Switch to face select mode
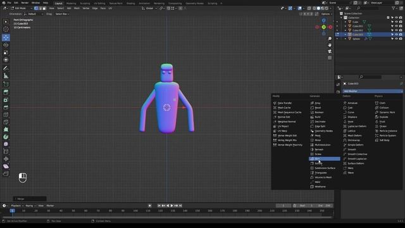 pyautogui.click(x=44, y=8)
